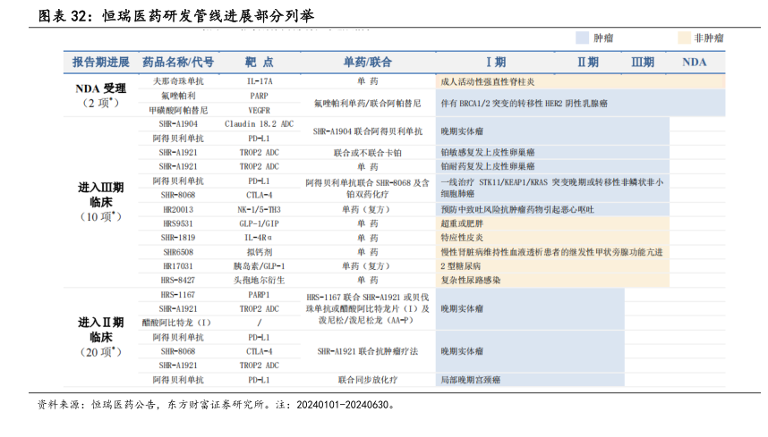
Task: Click the drug code HRS-8427
Action: 178,281
